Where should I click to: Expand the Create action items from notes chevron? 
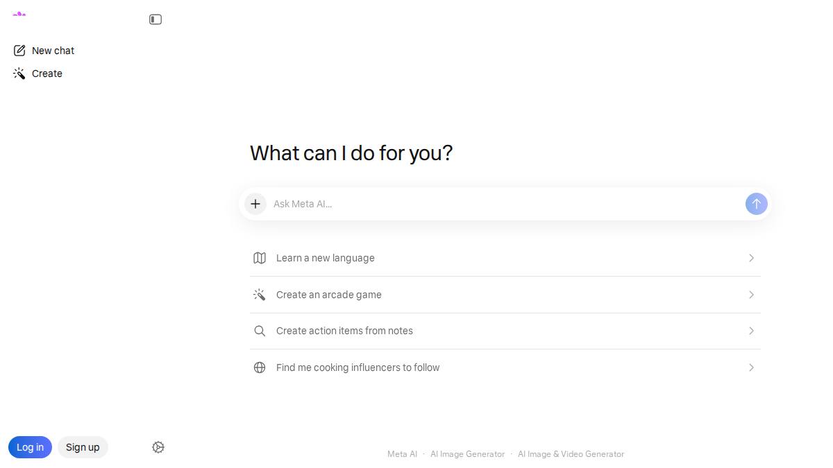click(751, 331)
